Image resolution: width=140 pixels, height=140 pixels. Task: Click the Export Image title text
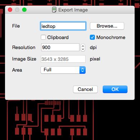tap(73, 10)
